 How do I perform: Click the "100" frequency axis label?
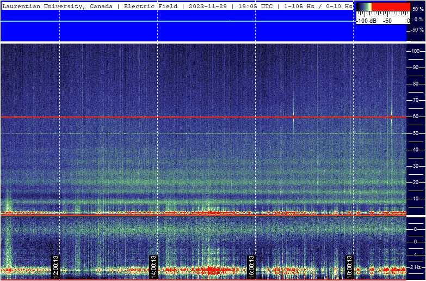(x=417, y=51)
